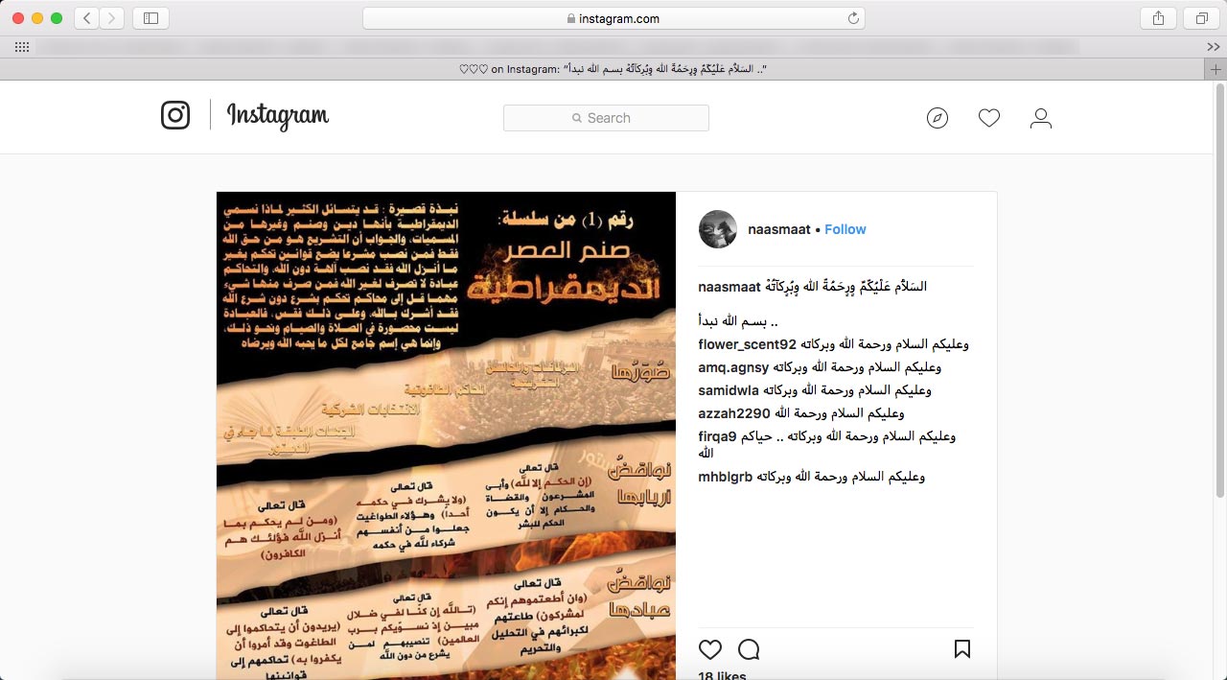Viewport: 1227px width, 680px height.
Task: Toggle the Safari sidebar button
Action: tap(150, 18)
